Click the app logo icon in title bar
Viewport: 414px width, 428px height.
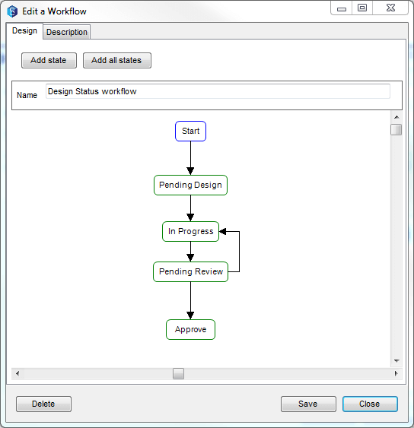tap(12, 11)
